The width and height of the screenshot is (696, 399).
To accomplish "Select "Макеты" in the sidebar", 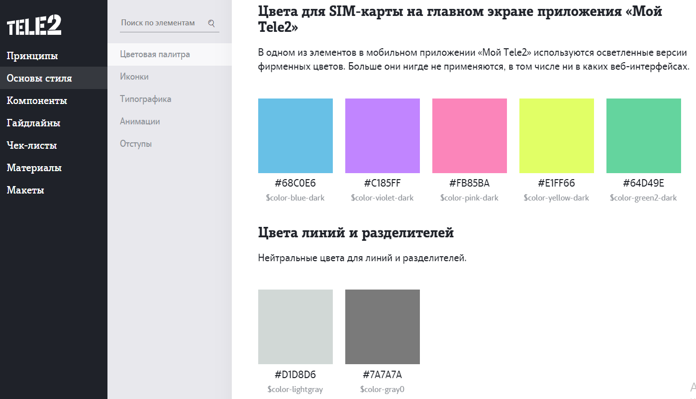I will 25,190.
